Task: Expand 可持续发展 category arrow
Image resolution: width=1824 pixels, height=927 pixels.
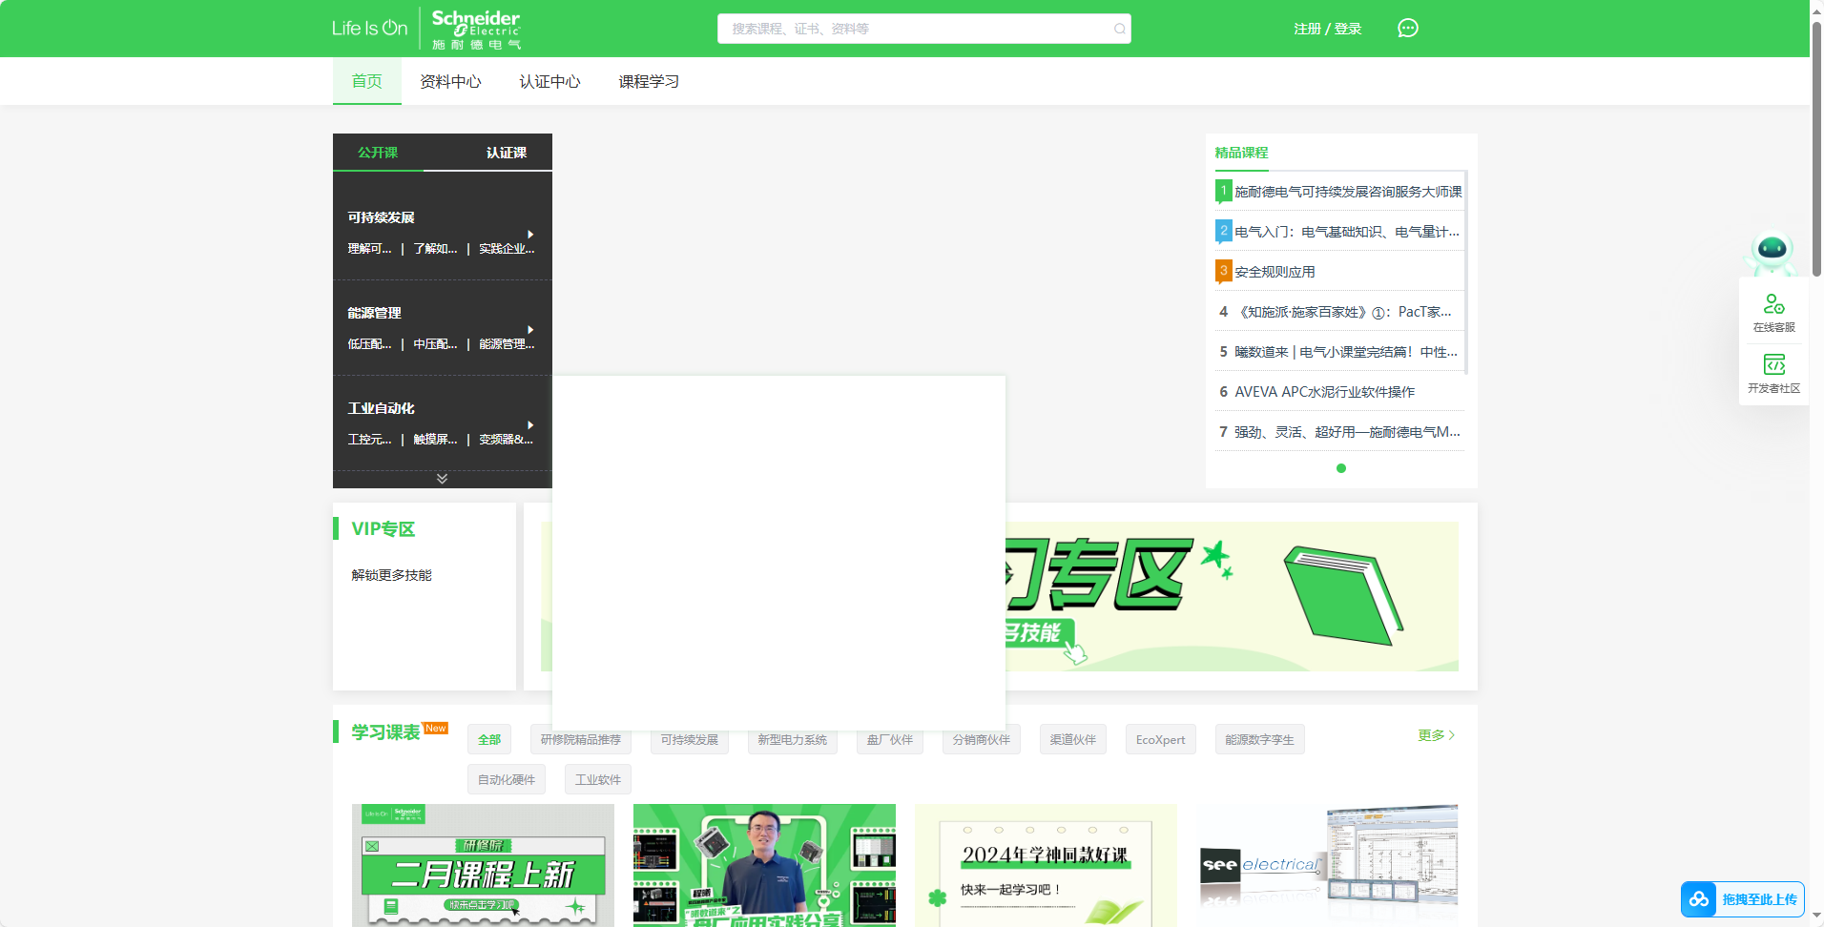Action: 530,234
